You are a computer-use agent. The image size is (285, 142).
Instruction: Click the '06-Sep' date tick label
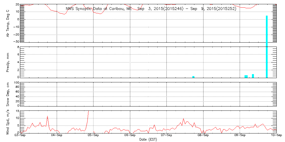(x=130, y=136)
